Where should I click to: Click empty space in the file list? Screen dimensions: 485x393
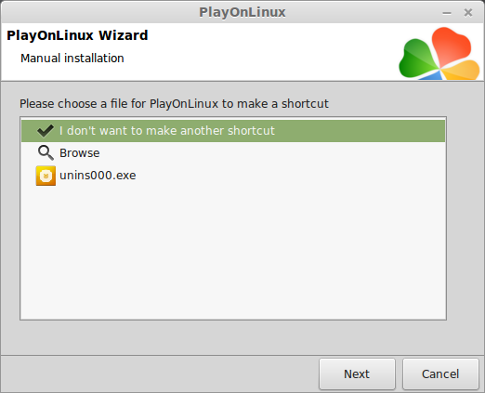(x=233, y=254)
